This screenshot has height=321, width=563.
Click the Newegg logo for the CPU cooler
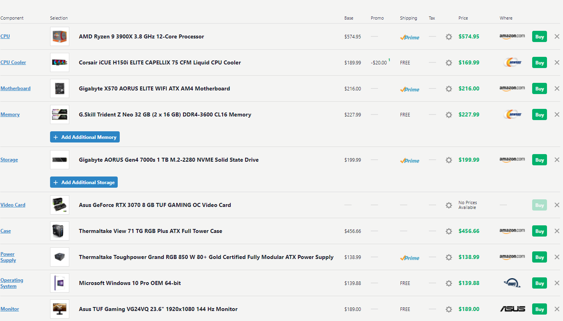click(512, 62)
